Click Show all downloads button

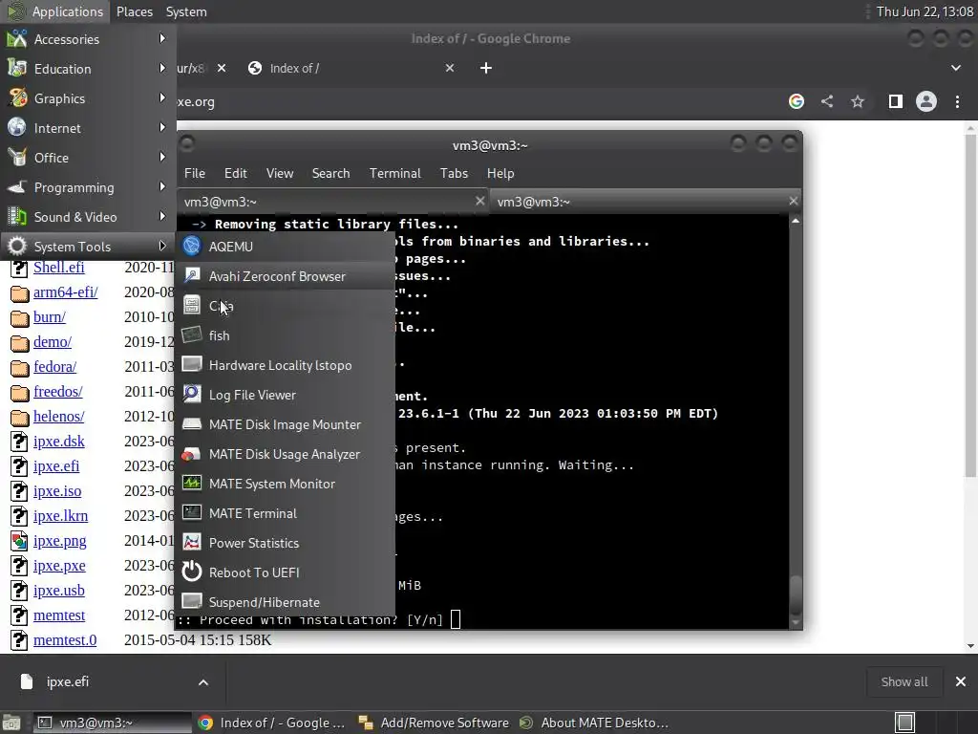pyautogui.click(x=904, y=682)
